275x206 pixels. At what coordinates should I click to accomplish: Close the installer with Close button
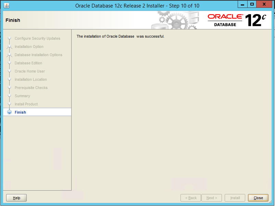(x=258, y=198)
